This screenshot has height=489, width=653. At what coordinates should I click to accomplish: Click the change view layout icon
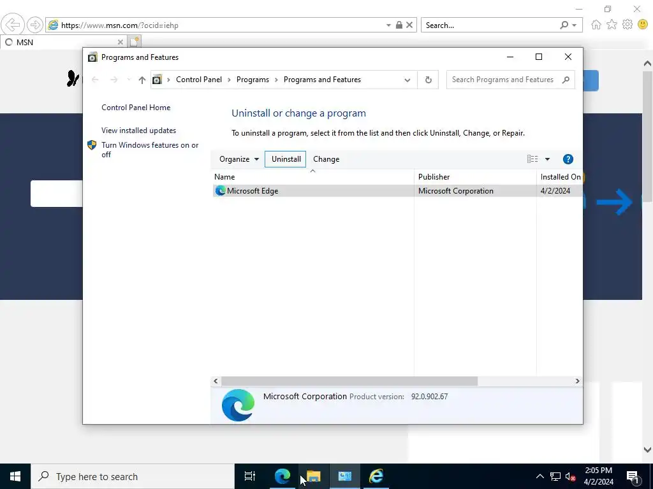(532, 159)
